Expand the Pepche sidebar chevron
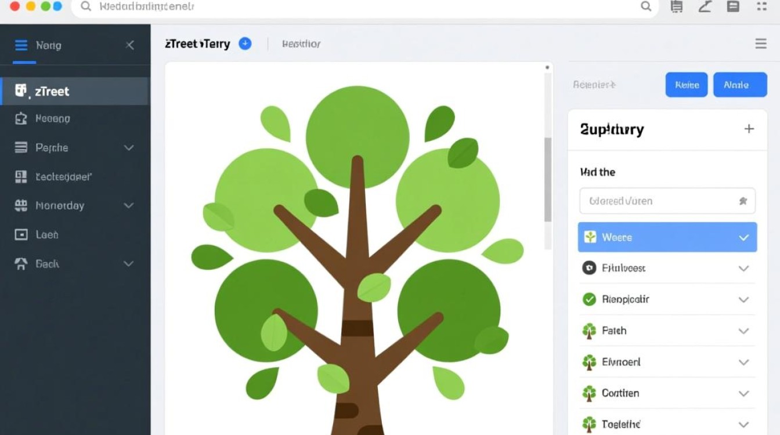 click(x=129, y=148)
